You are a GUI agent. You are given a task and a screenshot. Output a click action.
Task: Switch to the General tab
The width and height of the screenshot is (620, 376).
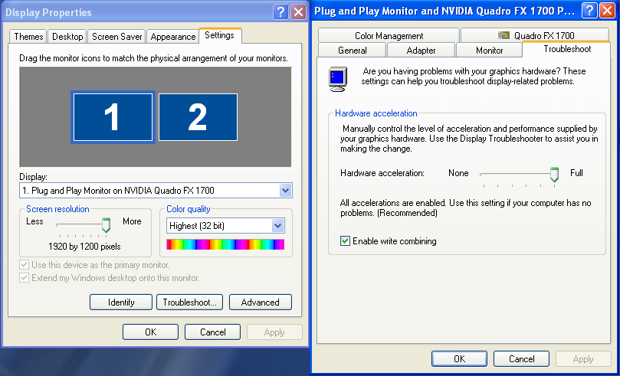click(352, 51)
